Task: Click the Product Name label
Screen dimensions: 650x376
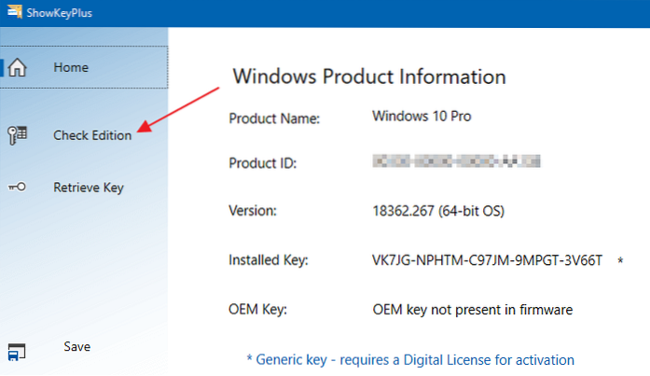Action: [x=274, y=118]
